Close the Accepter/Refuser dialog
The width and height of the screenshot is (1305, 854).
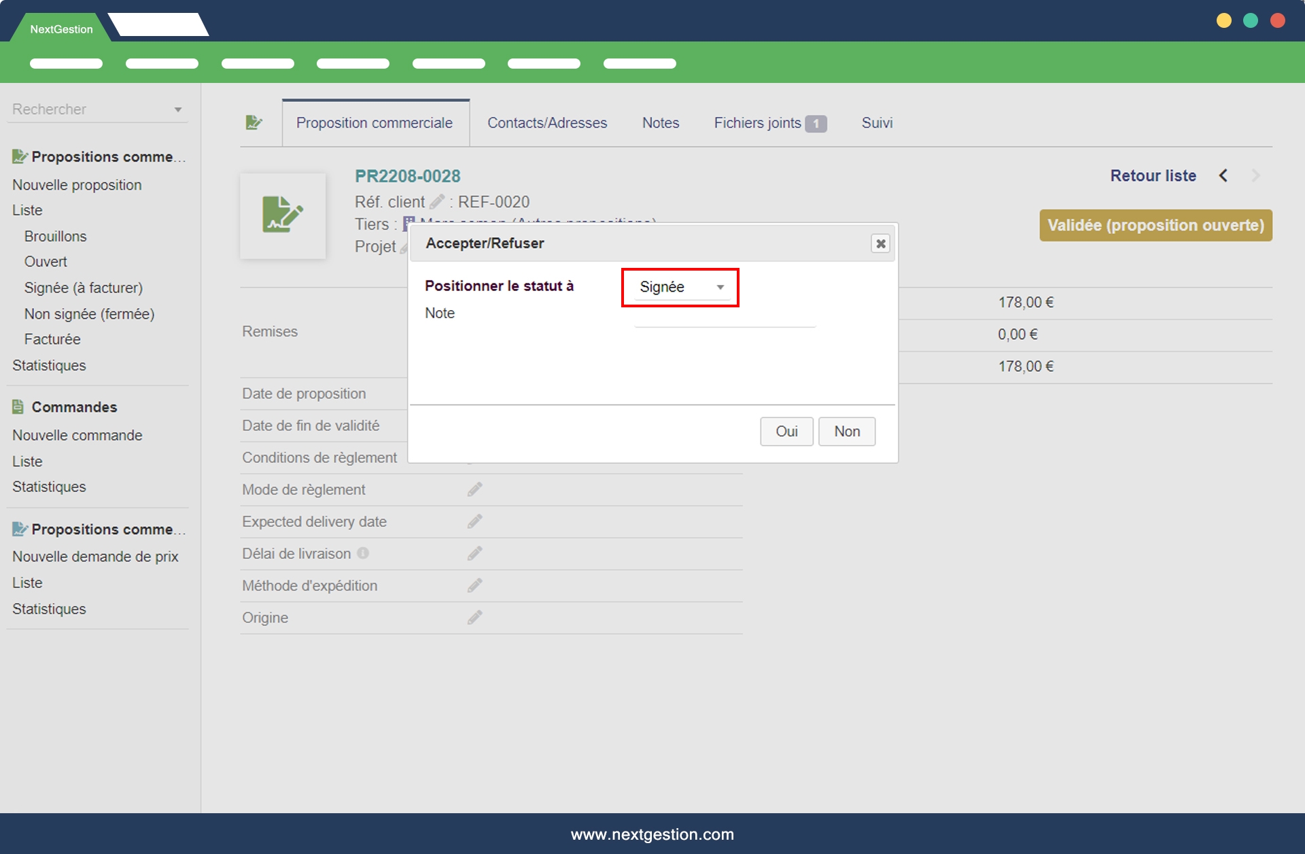[x=880, y=243]
